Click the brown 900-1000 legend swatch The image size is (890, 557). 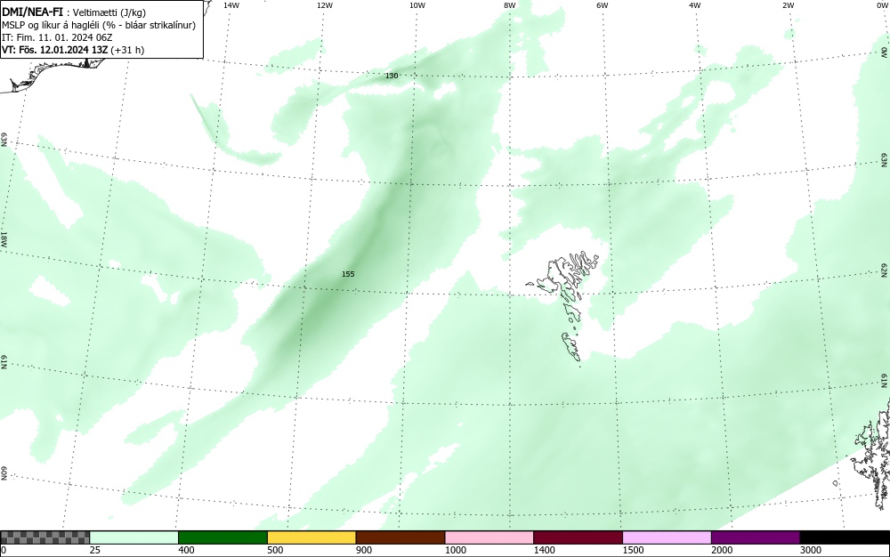click(400, 537)
